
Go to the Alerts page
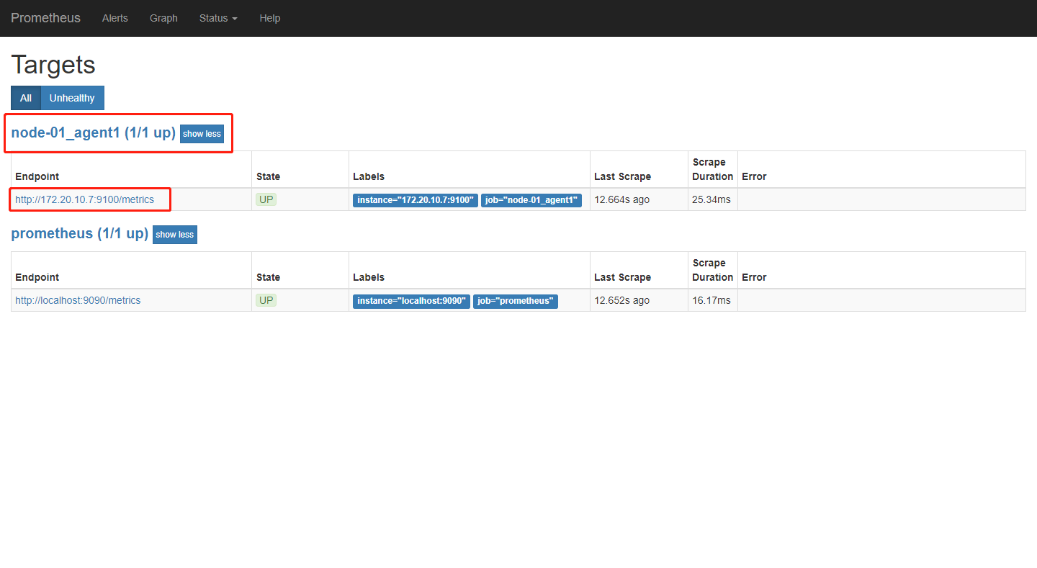[x=115, y=18]
